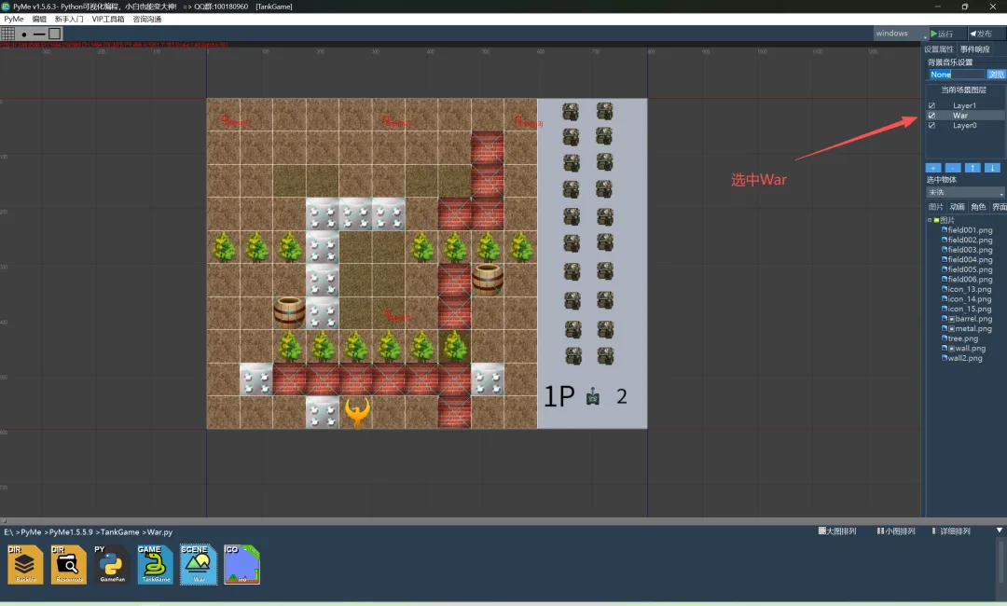1007x606 pixels.
Task: Select the dot tool in toolbar
Action: tap(23, 34)
